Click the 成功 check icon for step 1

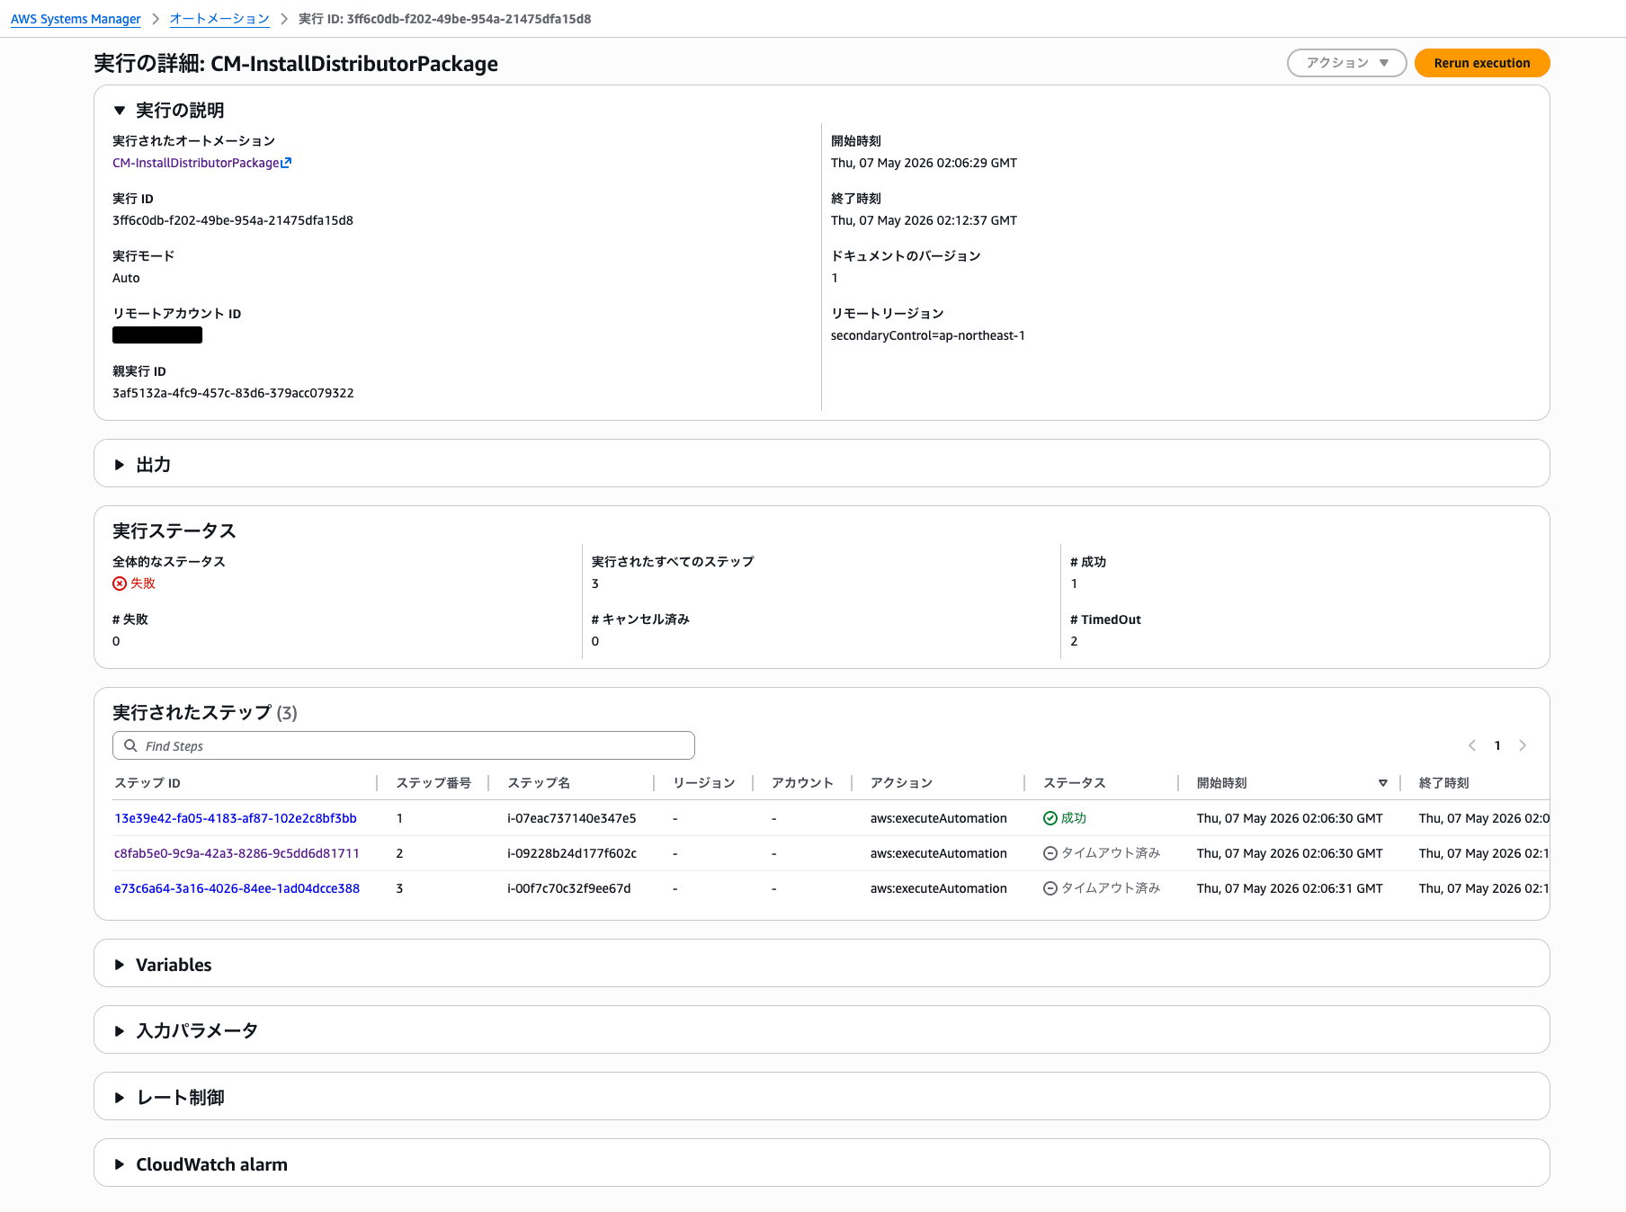[x=1050, y=818]
